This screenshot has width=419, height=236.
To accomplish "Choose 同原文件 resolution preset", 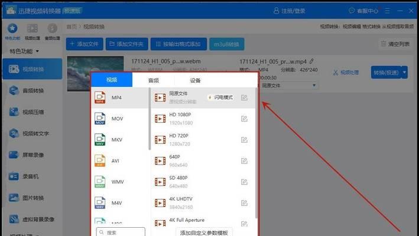I will click(x=203, y=97).
